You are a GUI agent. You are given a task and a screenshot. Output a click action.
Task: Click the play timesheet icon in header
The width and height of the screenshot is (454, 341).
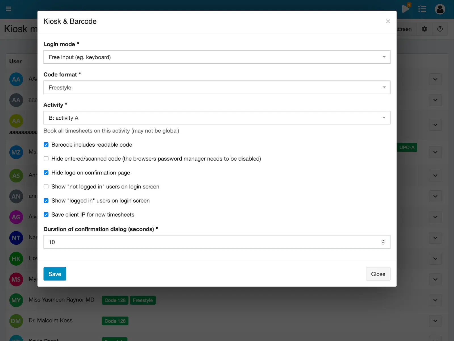406,9
